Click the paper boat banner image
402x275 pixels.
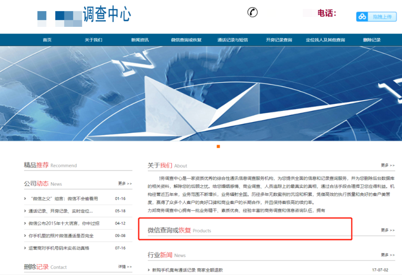click(201, 94)
